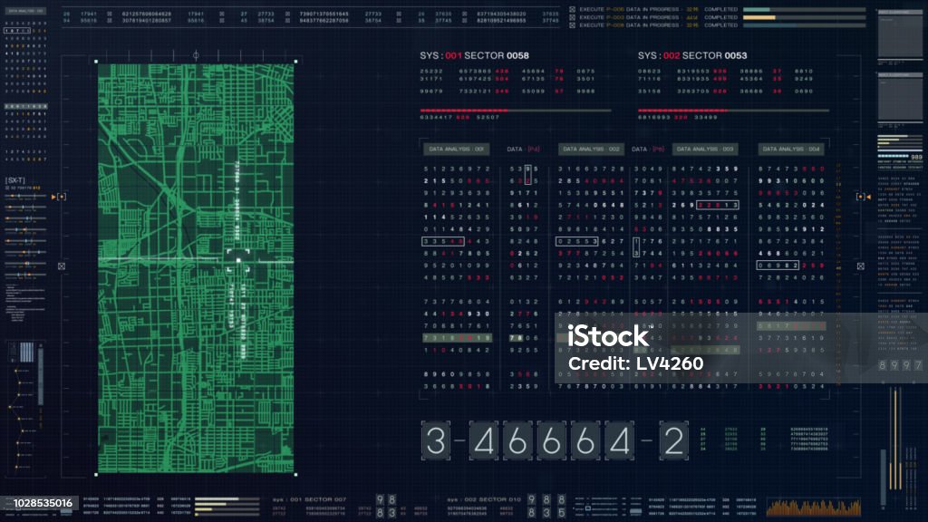Click the crossed-box icon at the right frame edge
Screen dimensions: 928x522
pos(861,266)
